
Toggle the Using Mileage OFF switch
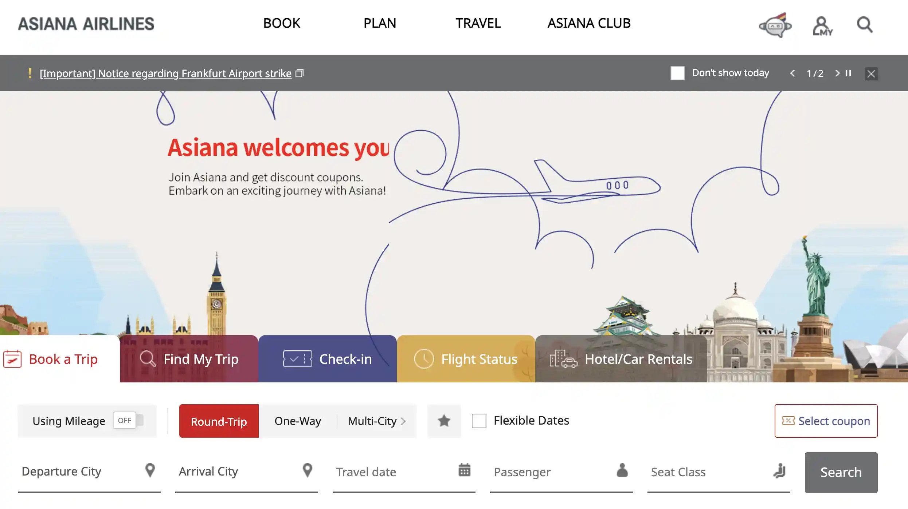(x=128, y=420)
